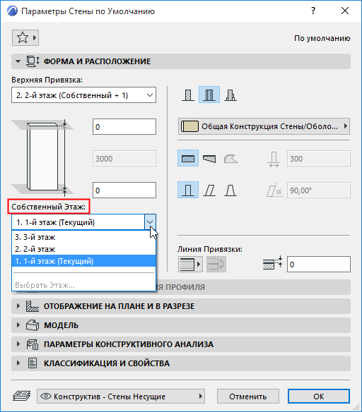Click Общая Конструкция Стены building material button

(x=264, y=126)
